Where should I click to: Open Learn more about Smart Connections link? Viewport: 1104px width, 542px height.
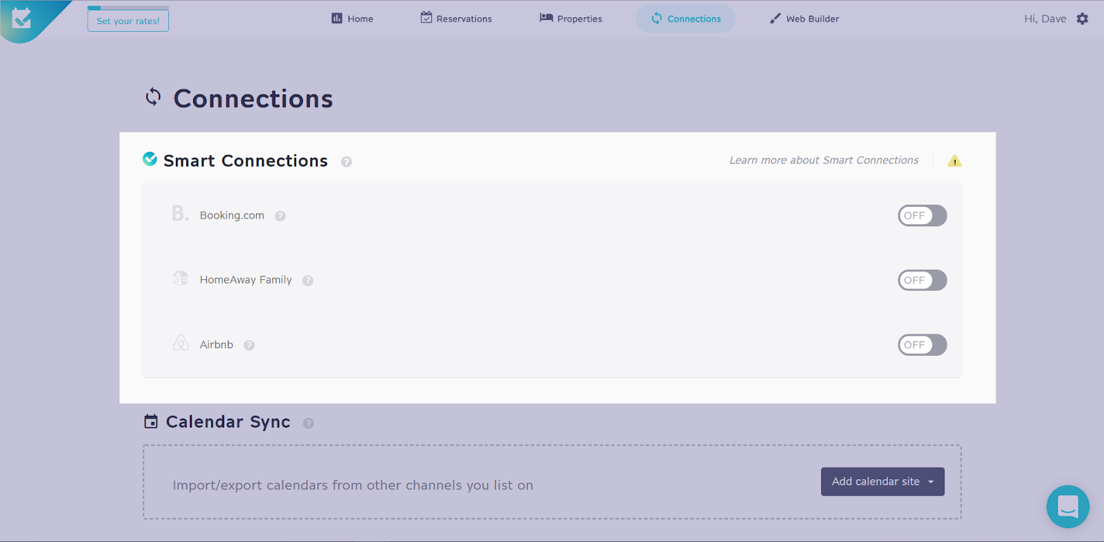[x=824, y=160]
